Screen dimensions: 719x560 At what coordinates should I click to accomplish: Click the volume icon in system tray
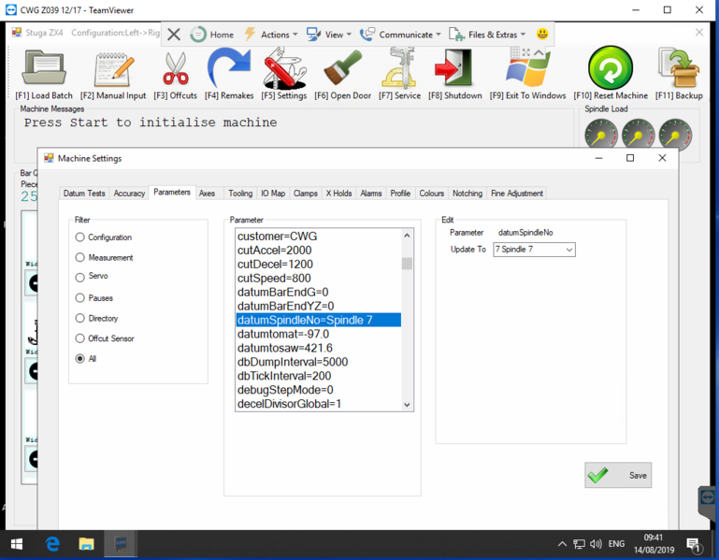coord(596,544)
